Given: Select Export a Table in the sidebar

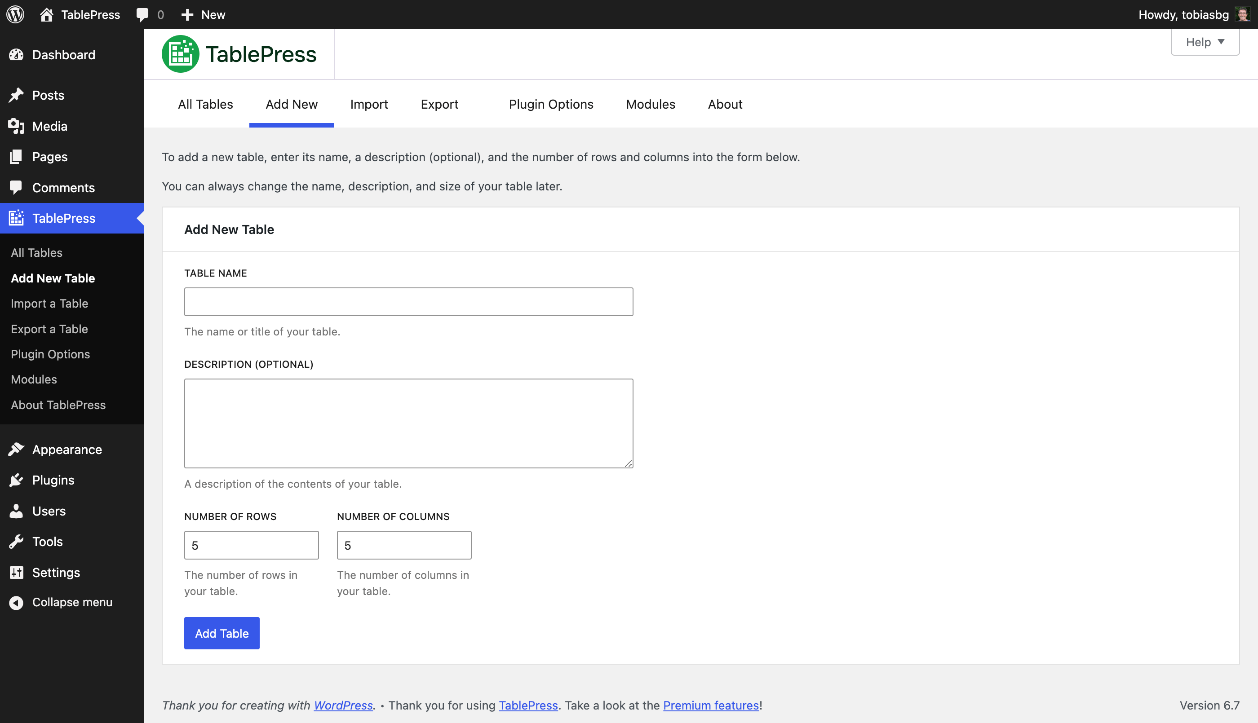Looking at the screenshot, I should 49,329.
